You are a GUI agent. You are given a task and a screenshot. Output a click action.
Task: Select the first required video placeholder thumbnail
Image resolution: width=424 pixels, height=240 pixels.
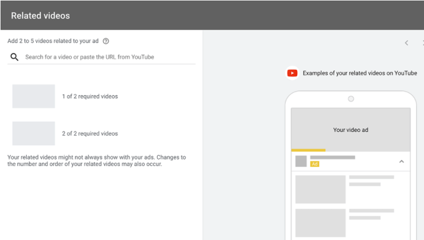coord(33,96)
